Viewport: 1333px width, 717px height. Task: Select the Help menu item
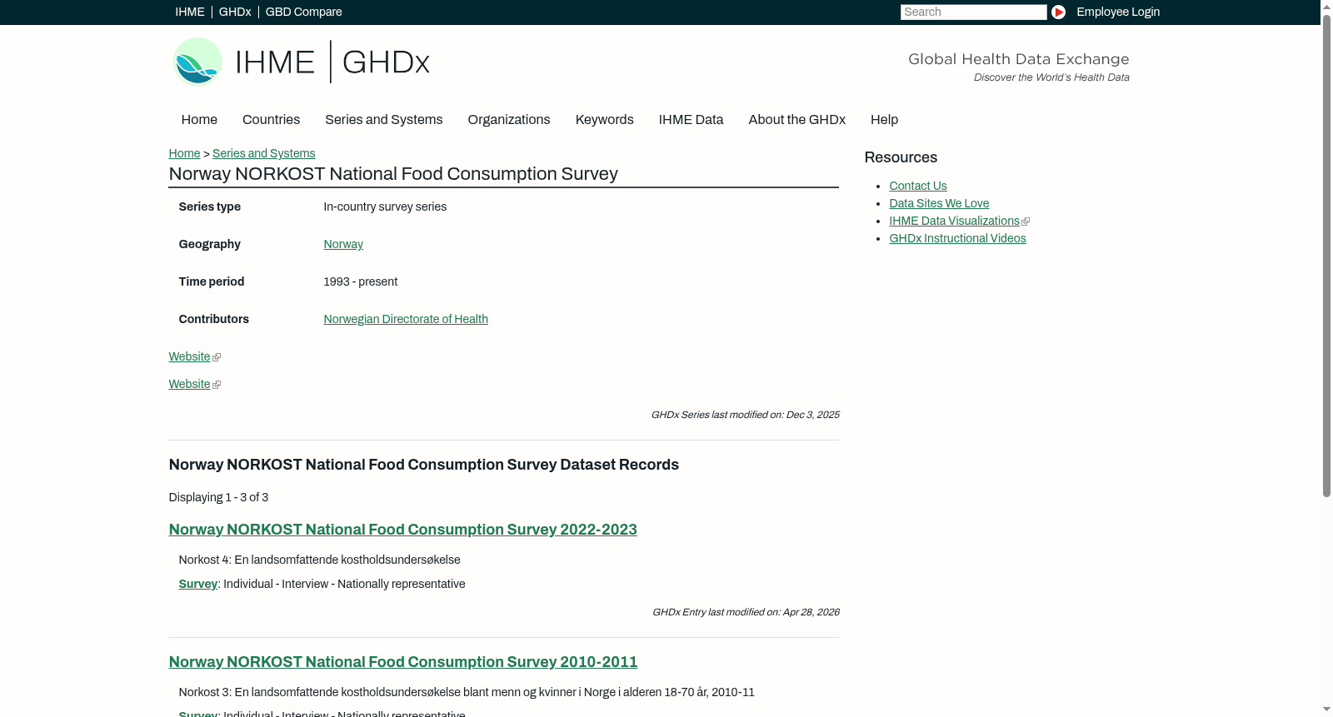pos(885,120)
